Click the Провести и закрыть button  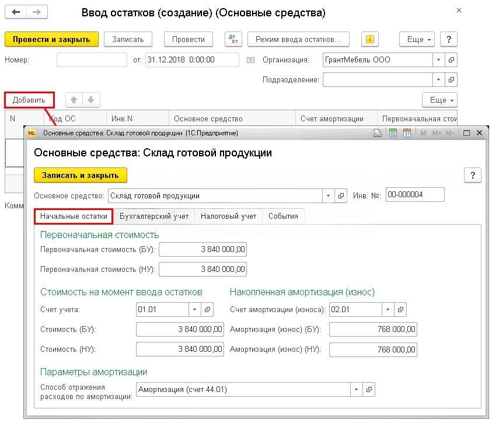pos(51,39)
